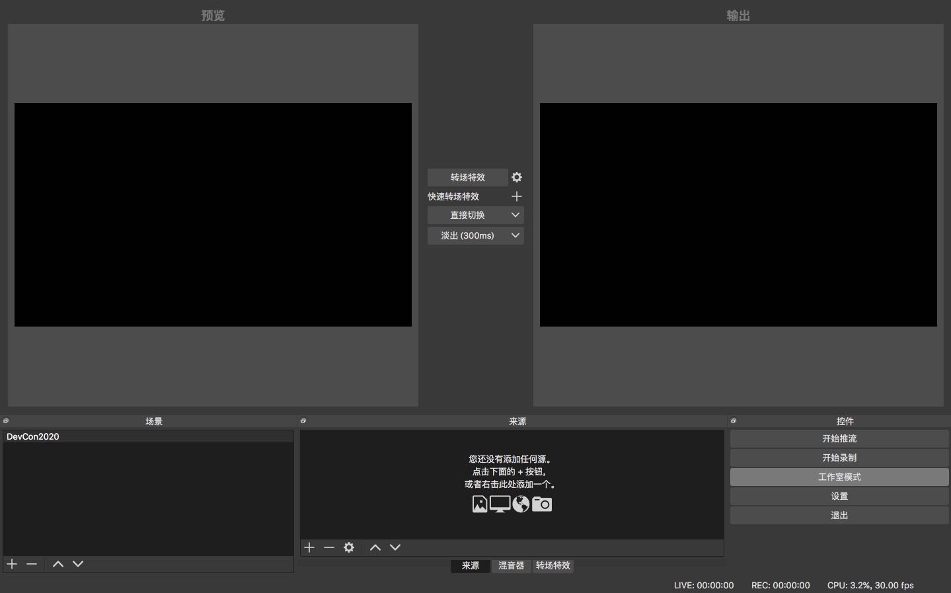The width and height of the screenshot is (951, 593).
Task: Remove the selected scene with minus icon
Action: [x=32, y=564]
